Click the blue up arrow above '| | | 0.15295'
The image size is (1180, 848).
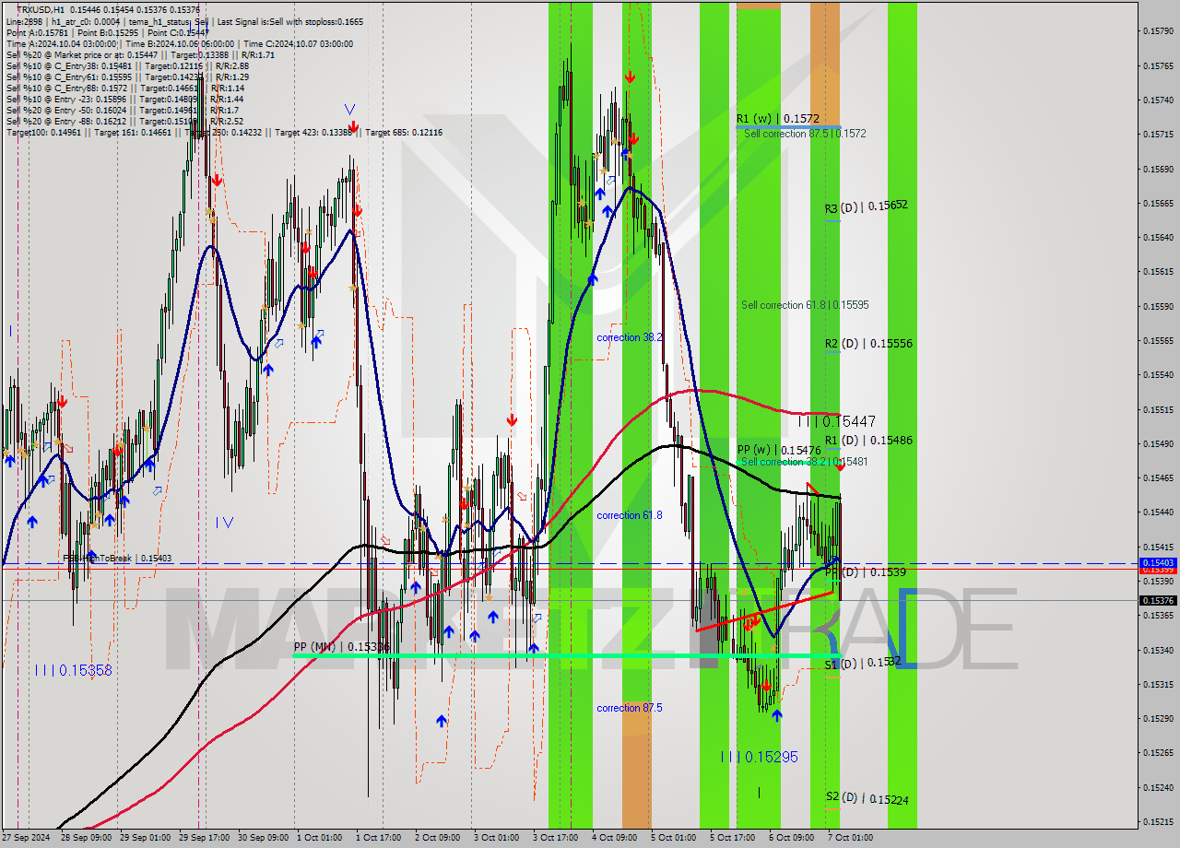[x=776, y=714]
